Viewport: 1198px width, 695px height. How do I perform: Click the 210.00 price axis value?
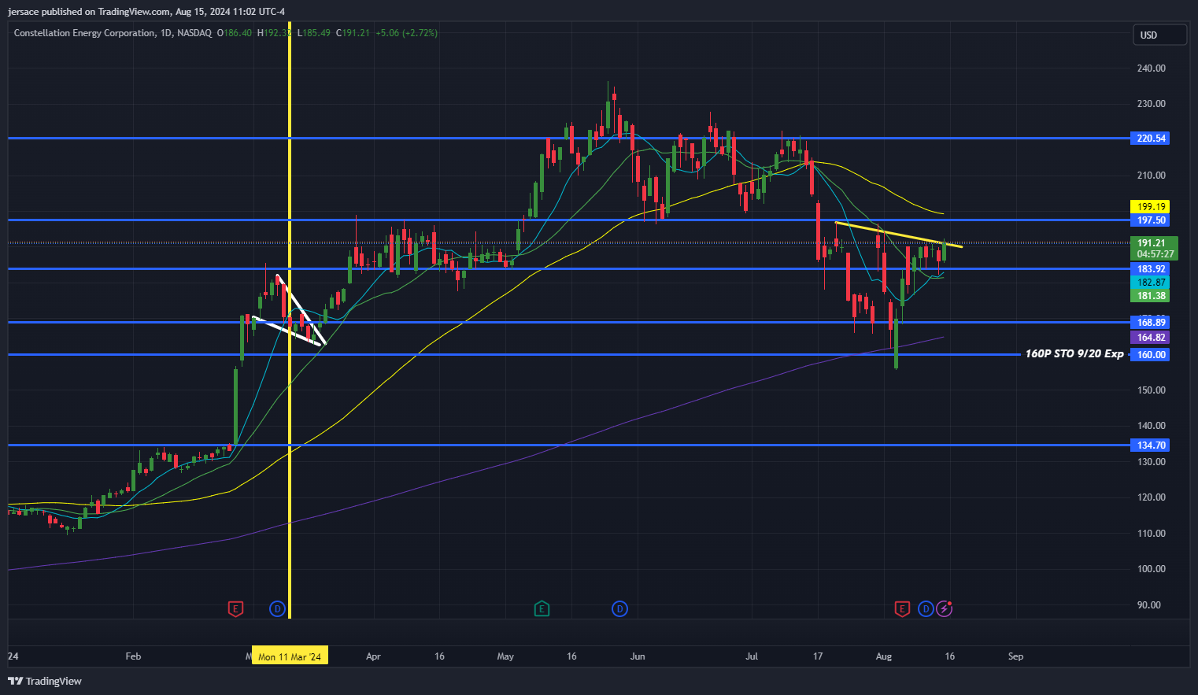click(x=1151, y=176)
